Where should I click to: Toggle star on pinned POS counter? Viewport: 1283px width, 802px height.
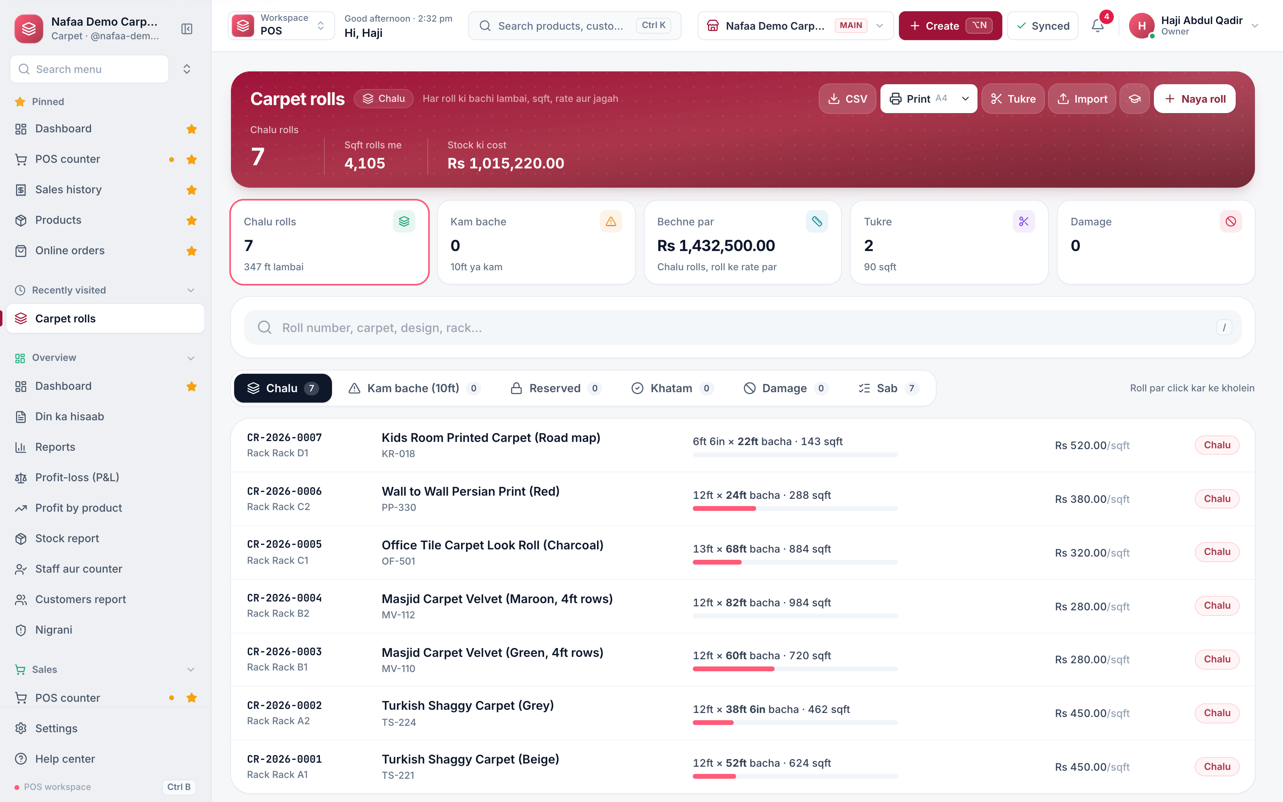(192, 160)
